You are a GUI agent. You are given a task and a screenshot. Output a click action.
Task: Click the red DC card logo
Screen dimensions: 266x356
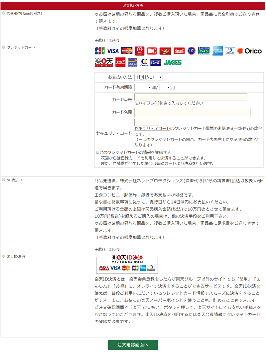pos(152,51)
